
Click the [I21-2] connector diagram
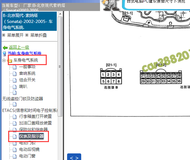161,76
